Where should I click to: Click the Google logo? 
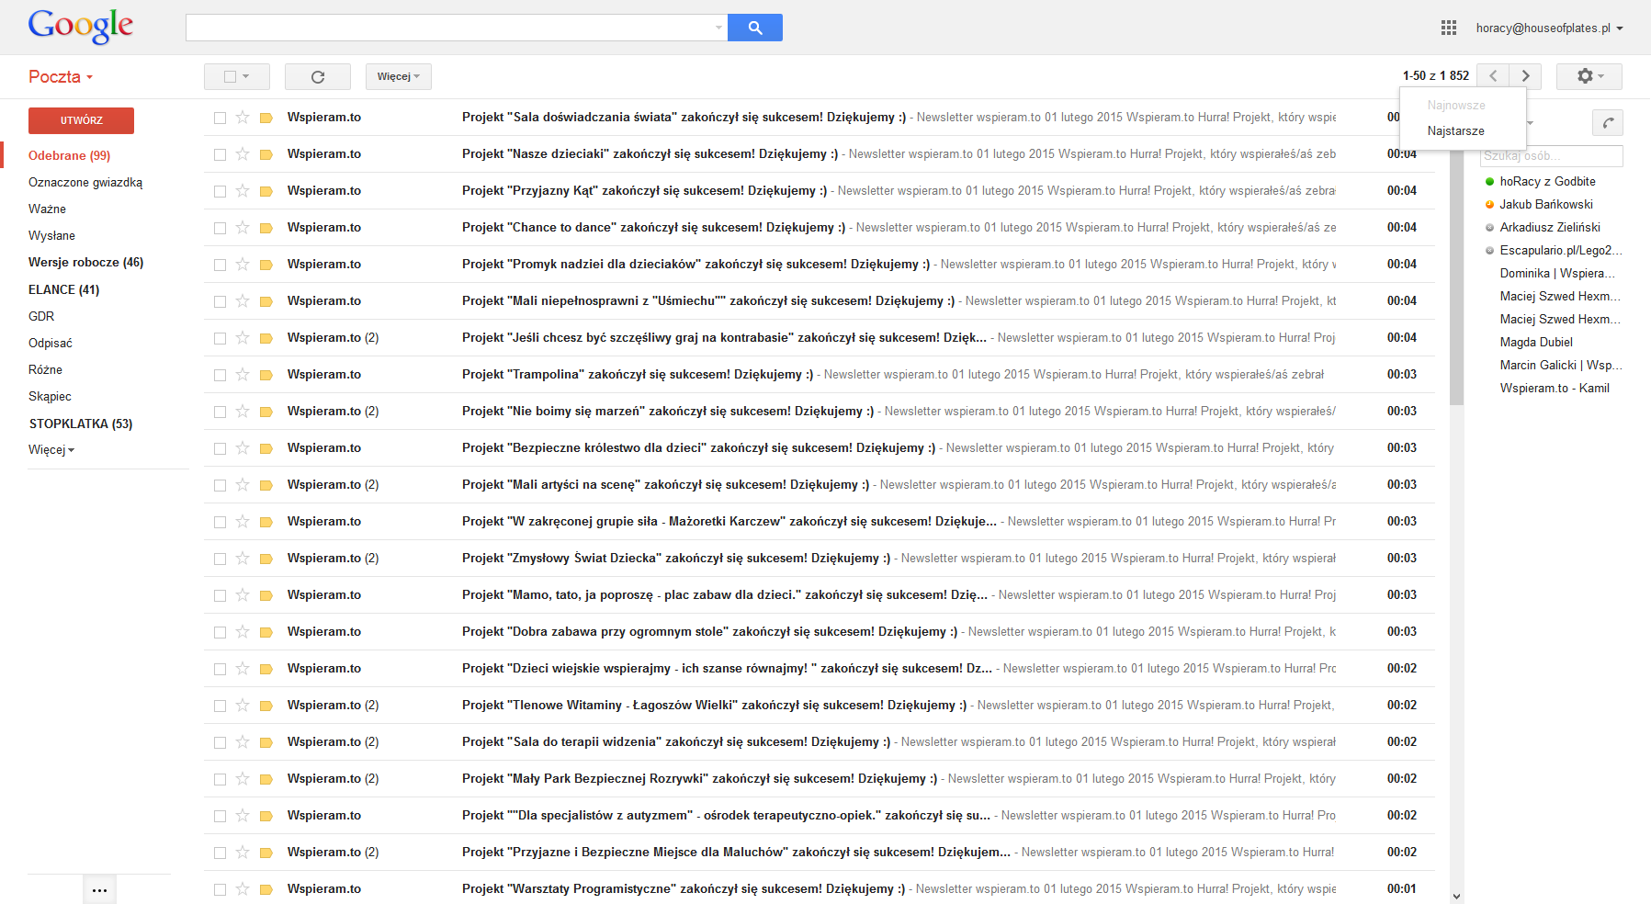click(x=81, y=26)
